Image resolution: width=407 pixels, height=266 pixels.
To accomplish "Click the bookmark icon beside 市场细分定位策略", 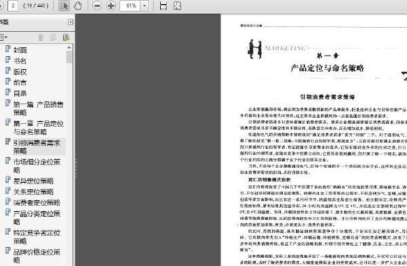I will coord(8,160).
